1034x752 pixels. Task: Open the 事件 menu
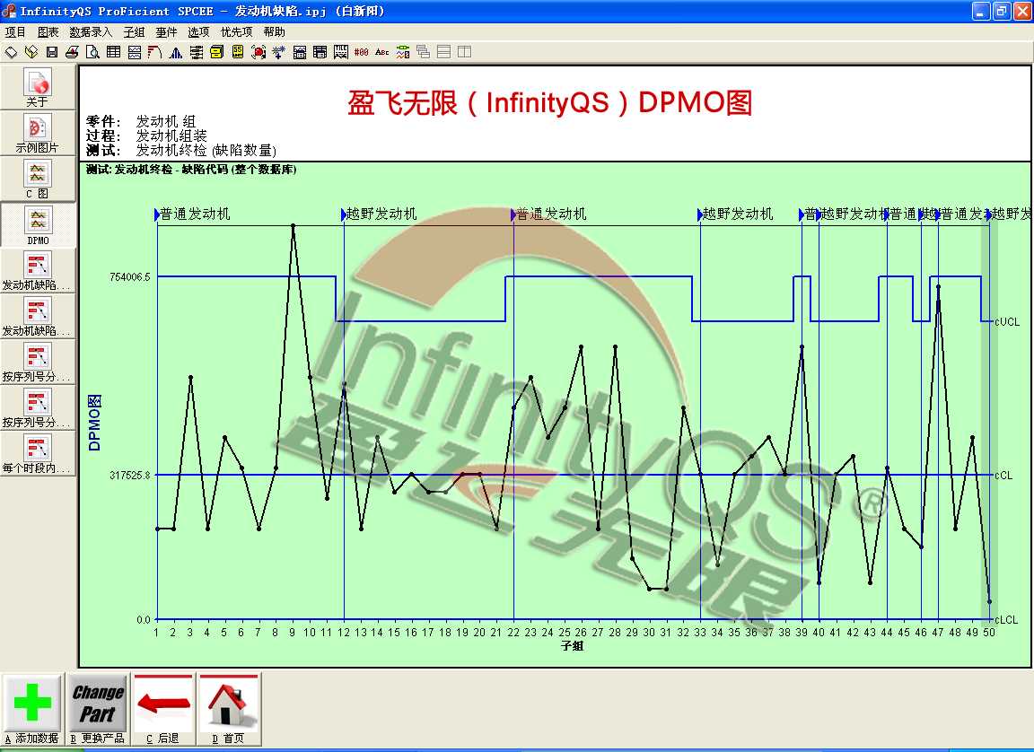(x=166, y=31)
